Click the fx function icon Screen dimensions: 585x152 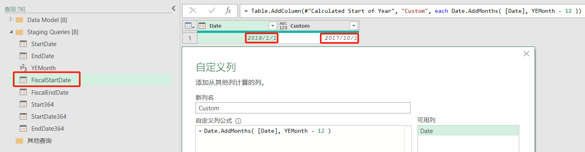(228, 11)
